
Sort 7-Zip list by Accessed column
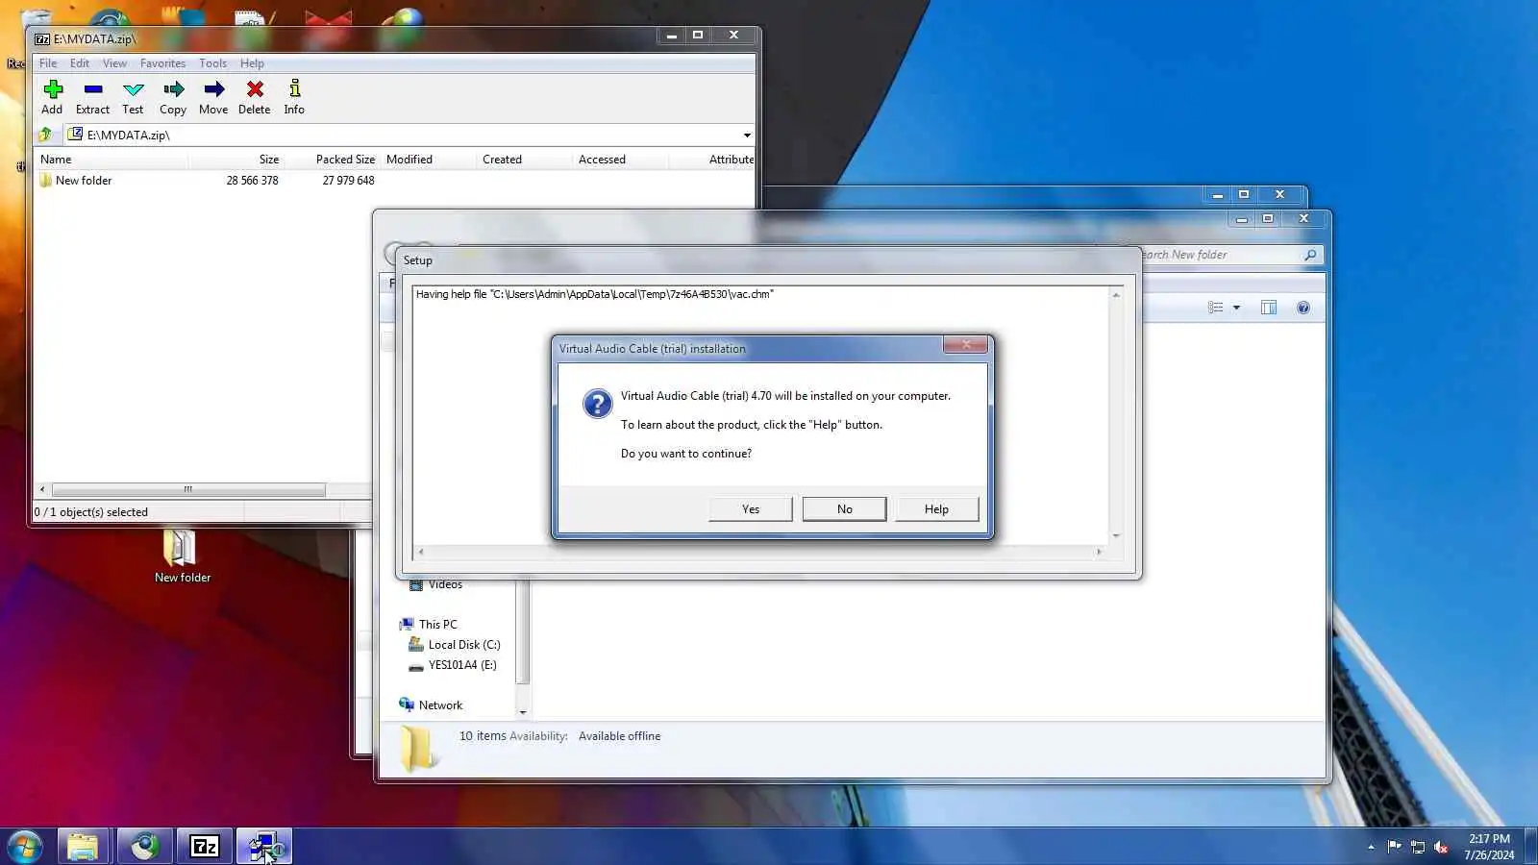click(620, 160)
